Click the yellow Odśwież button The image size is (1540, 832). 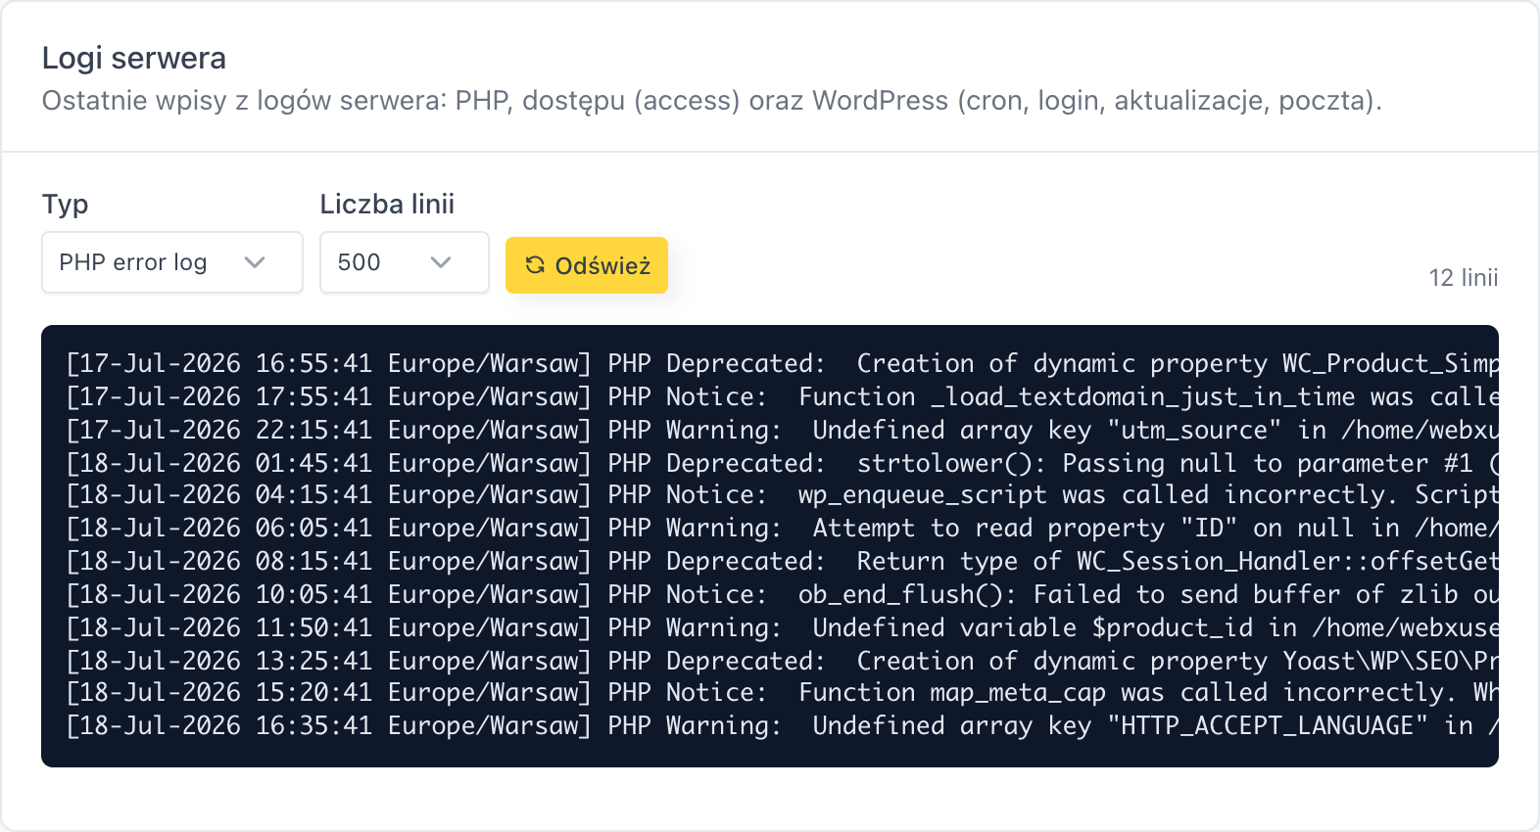tap(587, 265)
